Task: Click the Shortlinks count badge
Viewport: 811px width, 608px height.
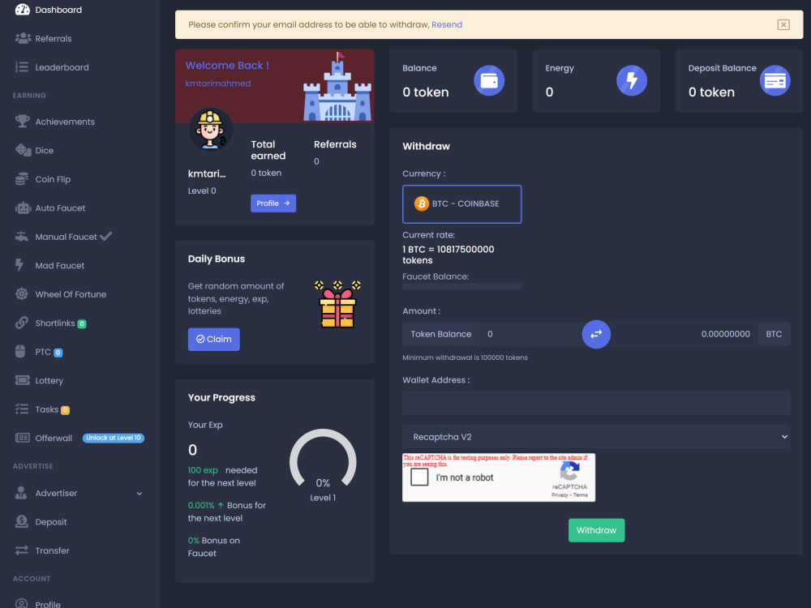Action: tap(82, 323)
